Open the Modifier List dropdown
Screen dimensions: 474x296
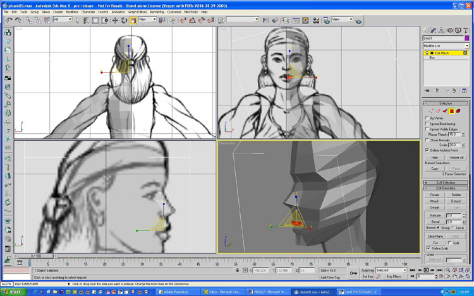coord(446,46)
